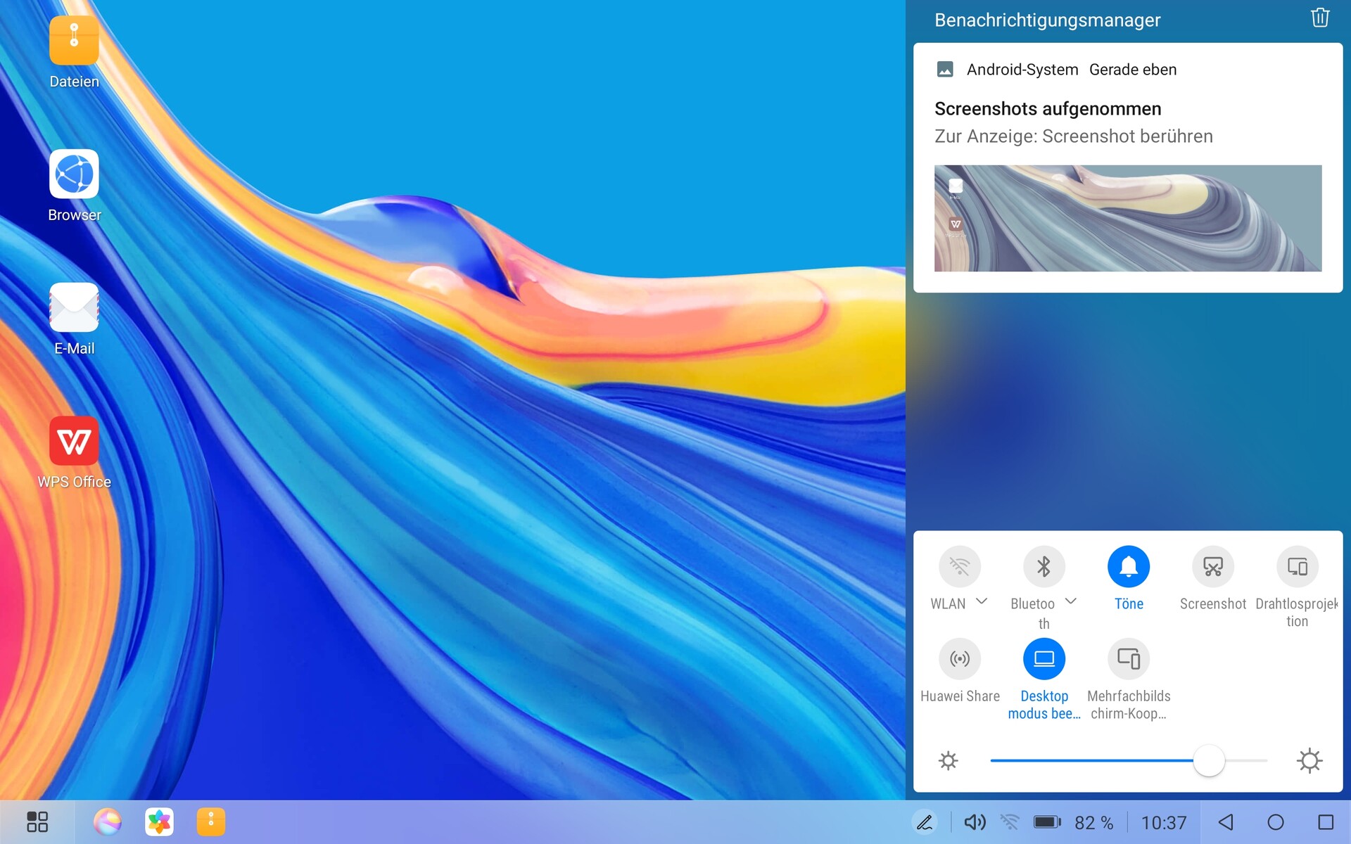
Task: Toggle Bluetooth on
Action: (1044, 566)
